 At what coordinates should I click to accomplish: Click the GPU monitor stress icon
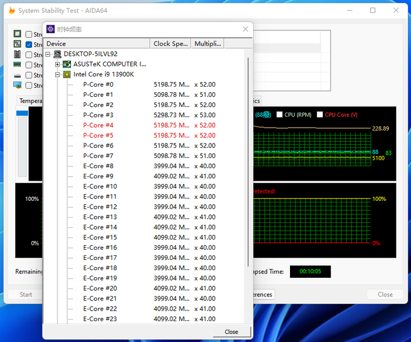pyautogui.click(x=17, y=85)
